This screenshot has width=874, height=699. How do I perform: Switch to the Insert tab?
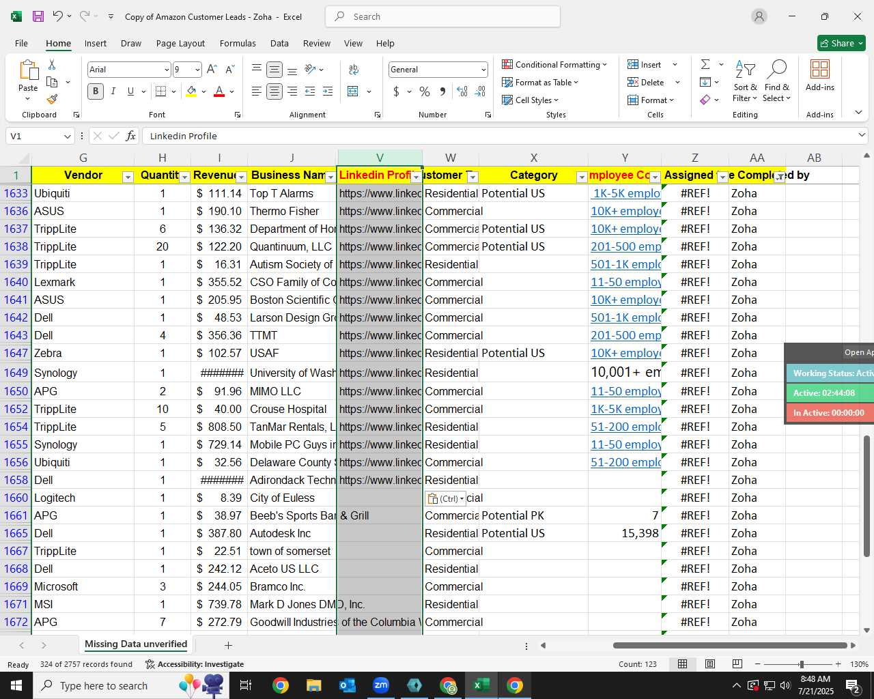tap(96, 43)
